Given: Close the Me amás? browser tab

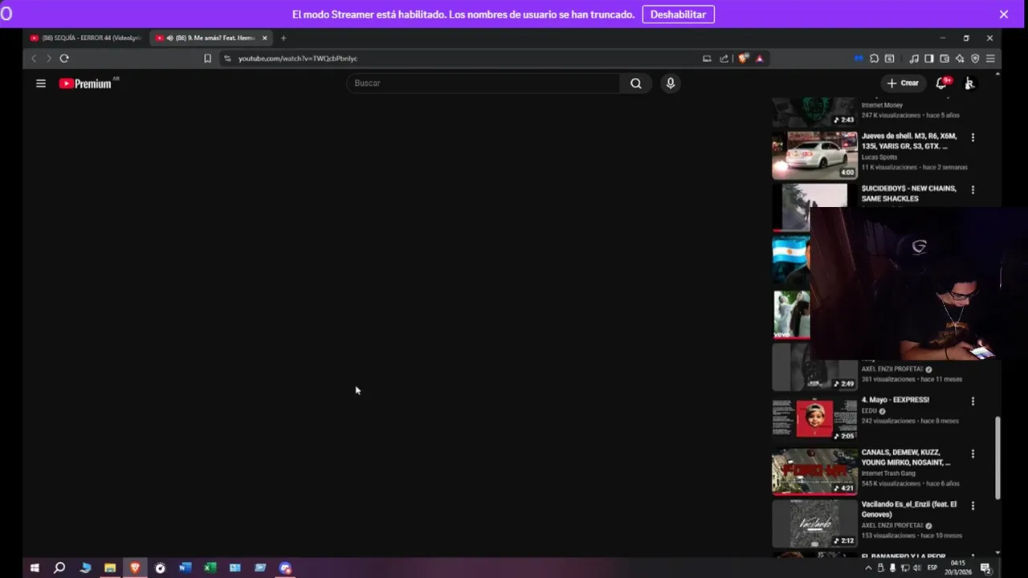Looking at the screenshot, I should pyautogui.click(x=264, y=38).
